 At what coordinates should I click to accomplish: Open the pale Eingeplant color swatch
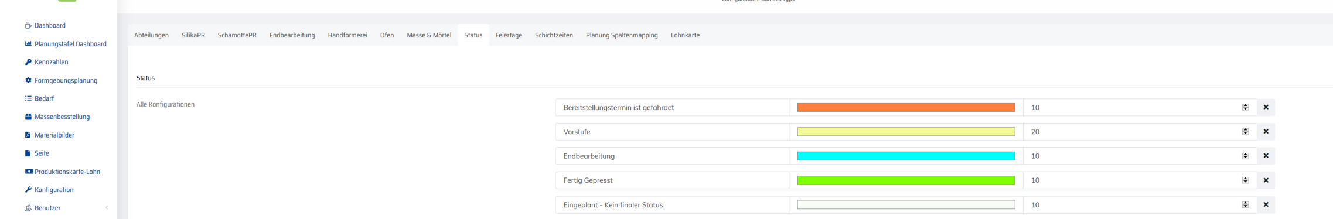pos(906,205)
